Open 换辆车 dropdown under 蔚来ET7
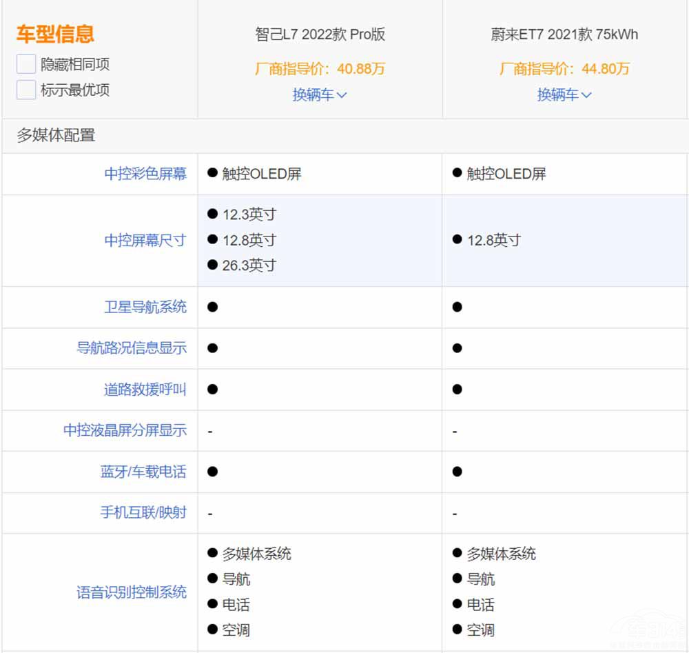 564,95
